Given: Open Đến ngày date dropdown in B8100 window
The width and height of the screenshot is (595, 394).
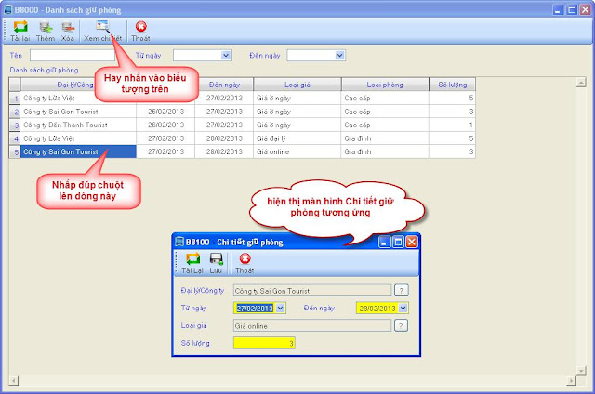Looking at the screenshot, I should coord(403,308).
